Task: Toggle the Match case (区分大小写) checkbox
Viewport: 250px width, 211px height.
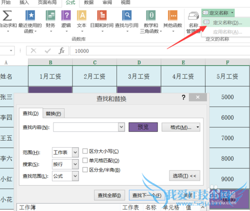Action: click(85, 151)
